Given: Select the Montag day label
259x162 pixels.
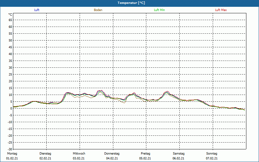Looking at the screenshot, I should 12,154.
